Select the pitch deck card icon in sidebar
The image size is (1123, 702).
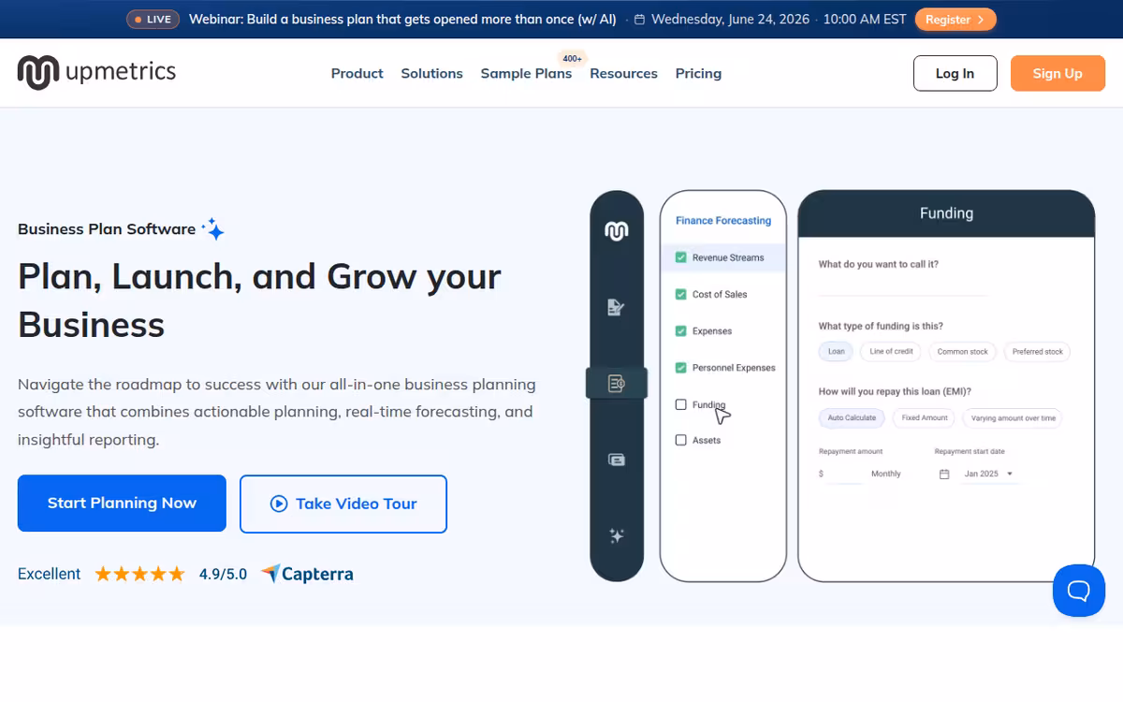[x=616, y=460]
